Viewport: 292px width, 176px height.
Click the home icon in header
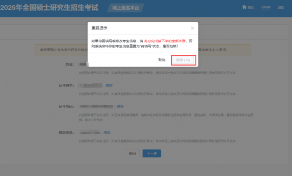(x=244, y=7)
